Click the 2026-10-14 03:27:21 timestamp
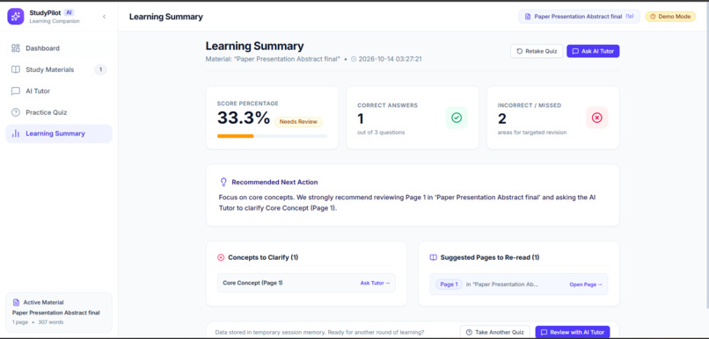The height and width of the screenshot is (339, 709). point(391,59)
